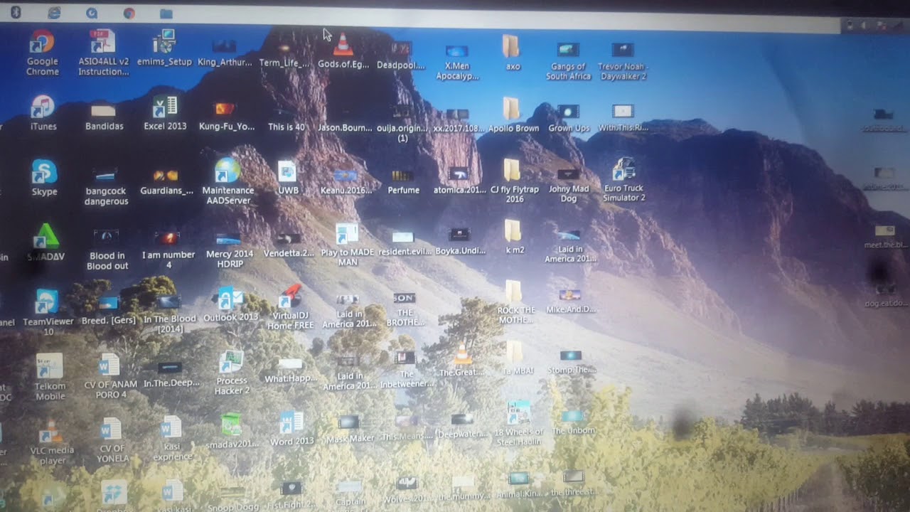Screen dimensions: 910x512
Task: Click the folder icon in top bar
Action: (x=166, y=14)
